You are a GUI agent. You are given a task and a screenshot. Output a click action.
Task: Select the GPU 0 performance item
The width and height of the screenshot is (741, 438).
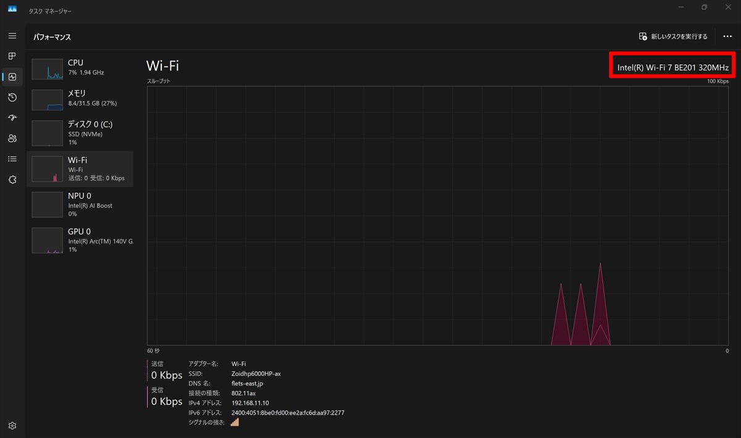pos(80,240)
